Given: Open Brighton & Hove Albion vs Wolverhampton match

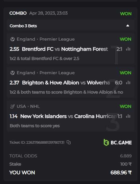Looking at the screenshot, I should coord(66,83).
